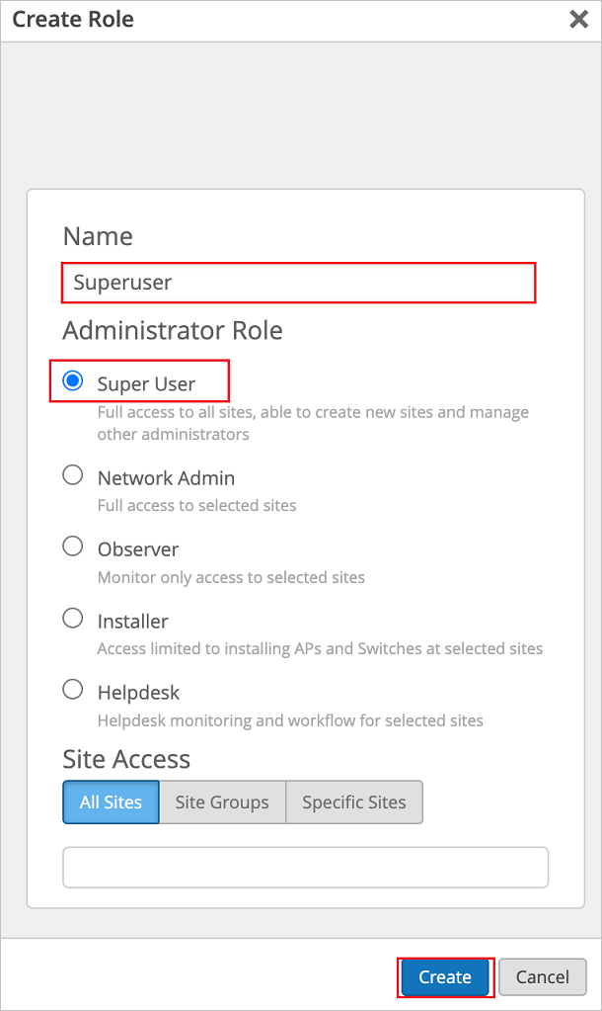
Task: Click the Administrator Role heading
Action: [x=173, y=330]
